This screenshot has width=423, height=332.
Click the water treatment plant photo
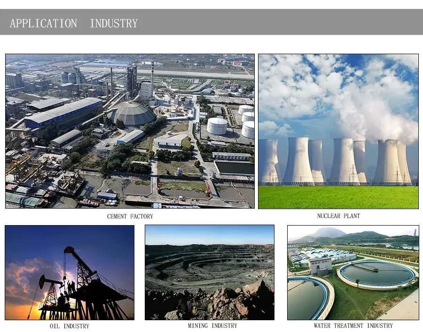pyautogui.click(x=353, y=272)
